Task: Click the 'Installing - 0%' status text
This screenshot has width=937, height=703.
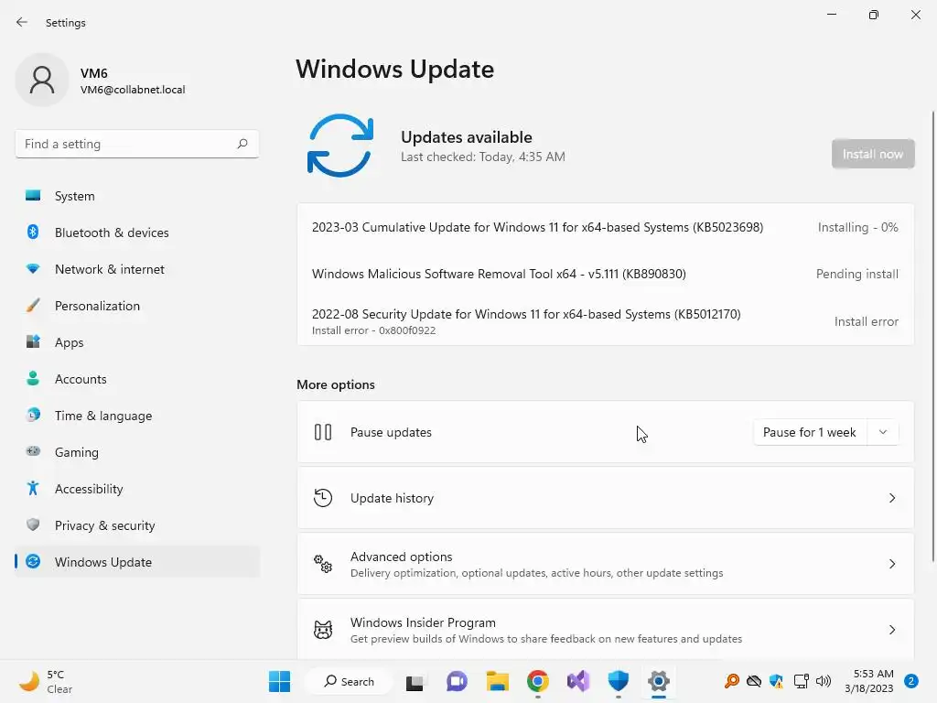Action: coord(857,227)
